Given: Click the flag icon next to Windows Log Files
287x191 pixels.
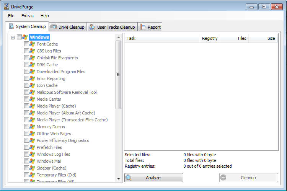Looking at the screenshot, I should [x=32, y=154].
